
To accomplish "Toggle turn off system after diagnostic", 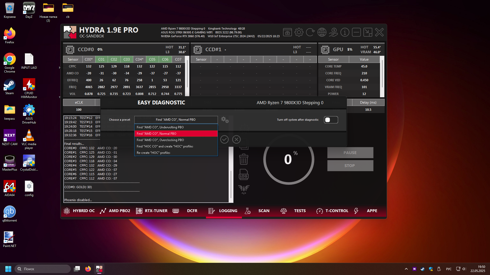I will click(x=331, y=120).
